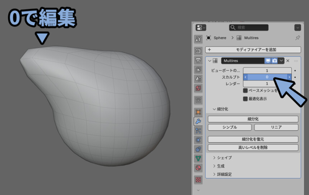Toggle Multires render visibility

click(275, 61)
